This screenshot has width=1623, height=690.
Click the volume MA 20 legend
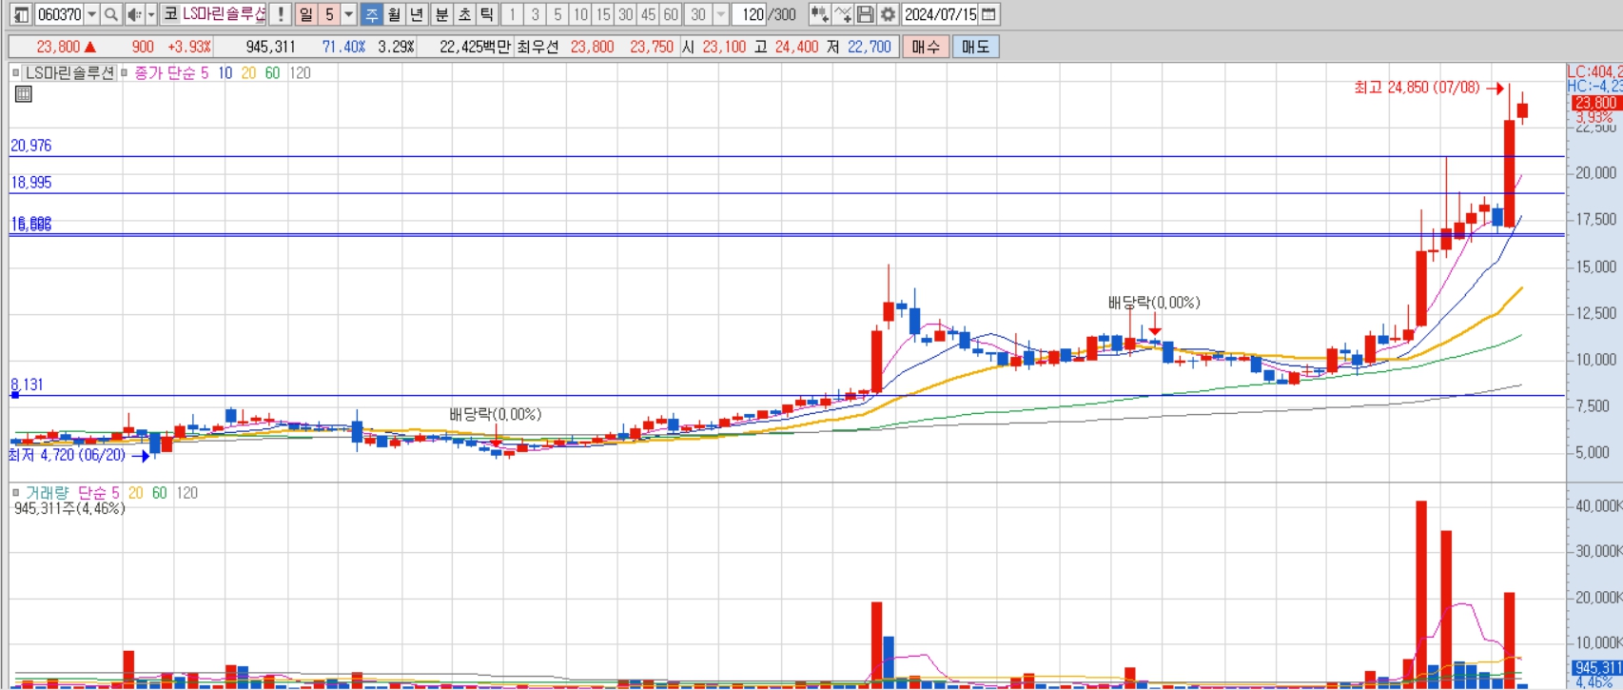click(135, 492)
